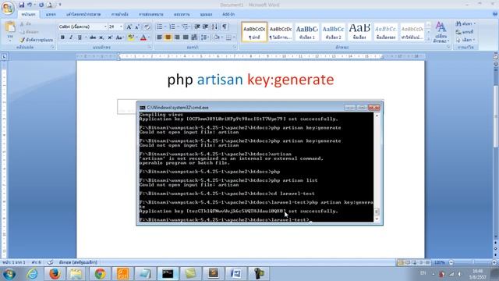Align text left
The height and width of the screenshot is (281, 499).
[159, 37]
